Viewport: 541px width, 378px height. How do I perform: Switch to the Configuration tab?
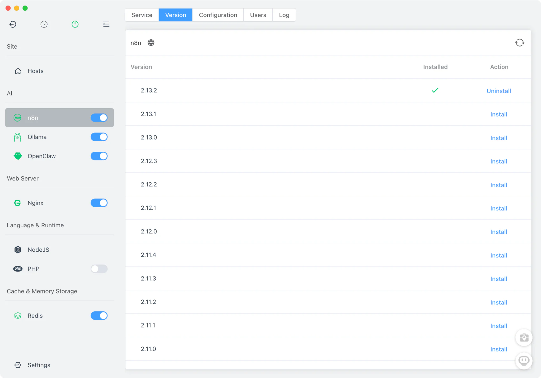[218, 15]
